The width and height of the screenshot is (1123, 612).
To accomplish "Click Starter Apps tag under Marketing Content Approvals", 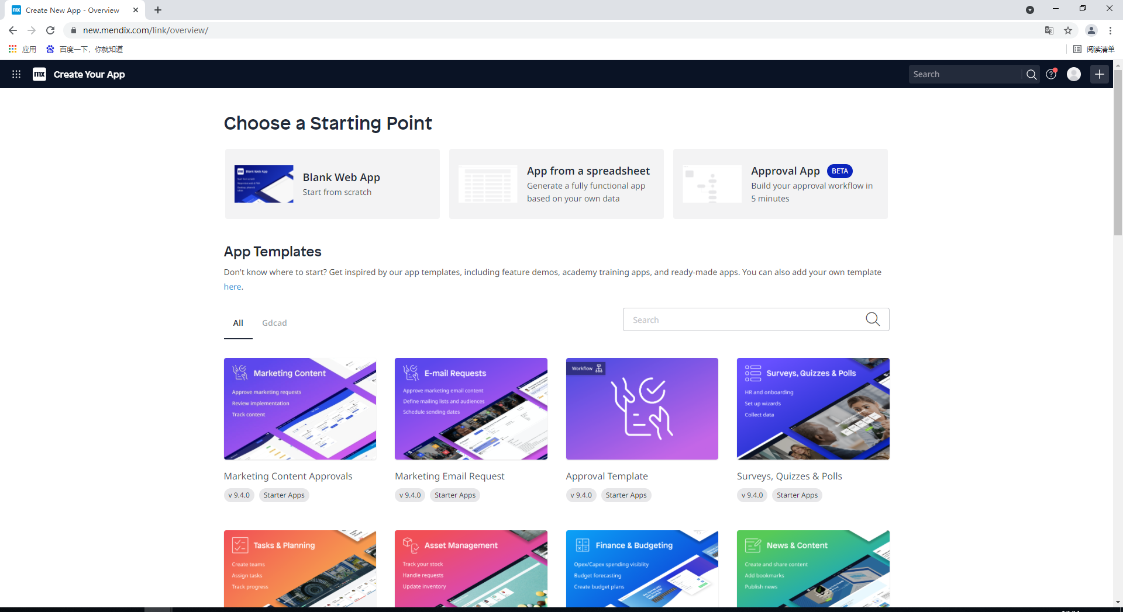I will pos(284,495).
